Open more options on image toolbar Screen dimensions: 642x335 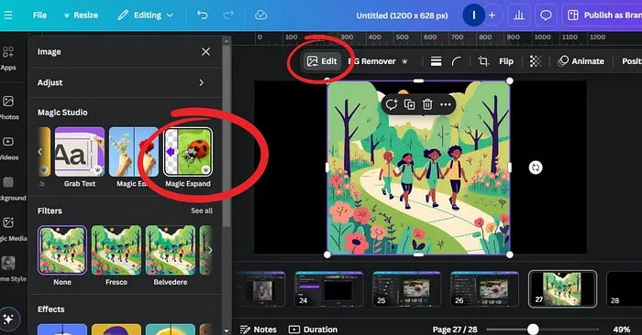pos(446,104)
